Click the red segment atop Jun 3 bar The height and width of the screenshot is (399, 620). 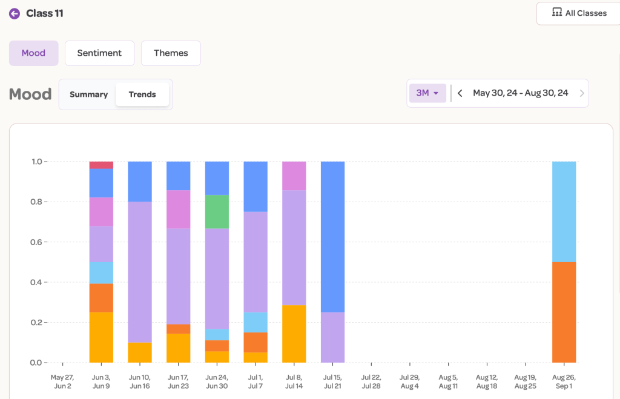click(101, 165)
